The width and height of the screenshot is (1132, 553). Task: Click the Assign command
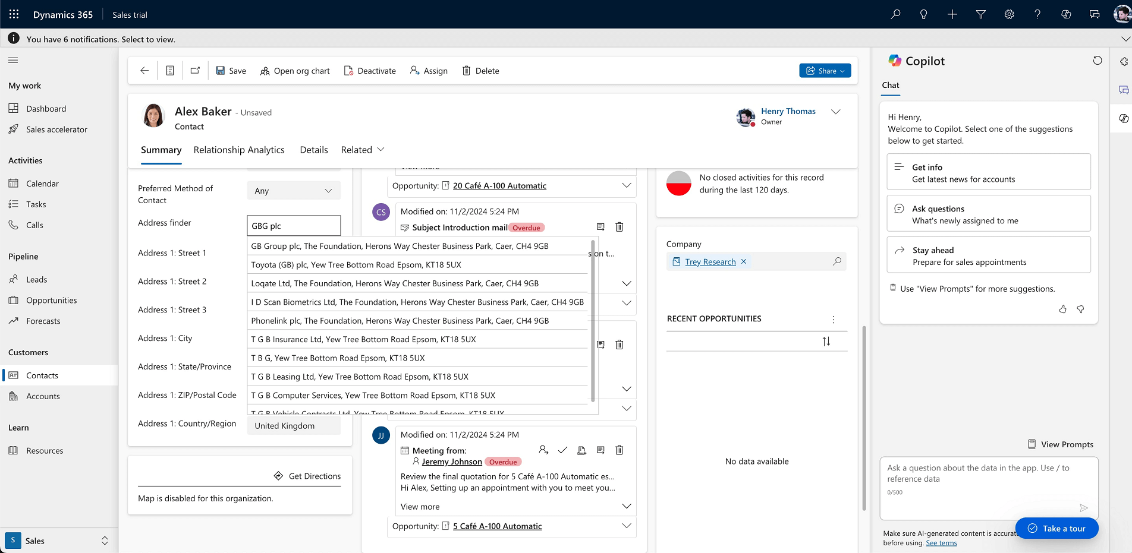pos(429,71)
